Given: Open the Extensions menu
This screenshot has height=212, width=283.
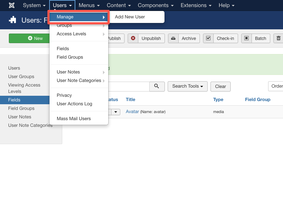Looking at the screenshot, I should click(x=196, y=5).
